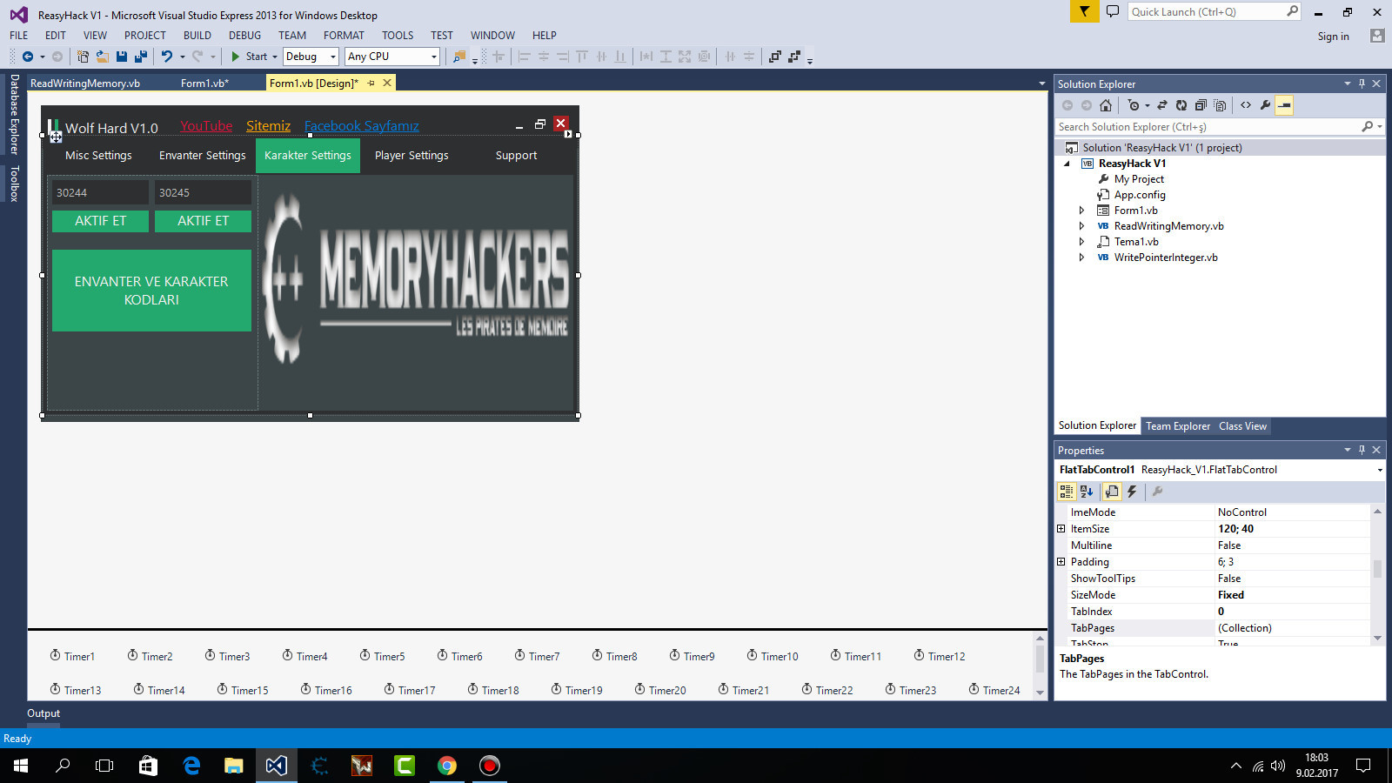Undo the last action
This screenshot has height=783, width=1392.
[166, 57]
